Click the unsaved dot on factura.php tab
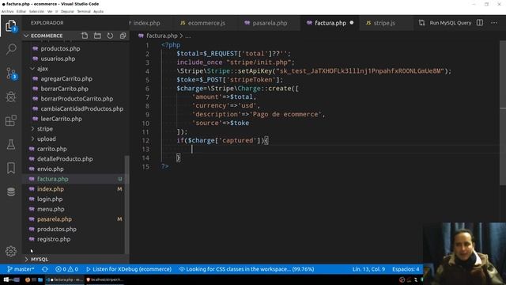The height and width of the screenshot is (285, 506). point(352,23)
